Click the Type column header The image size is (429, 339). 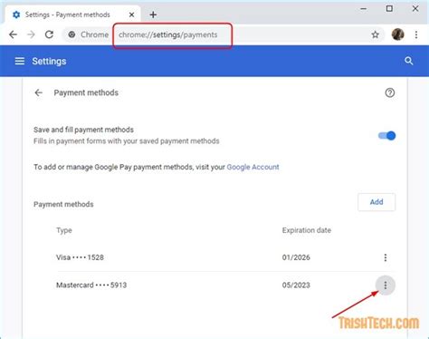coord(64,230)
